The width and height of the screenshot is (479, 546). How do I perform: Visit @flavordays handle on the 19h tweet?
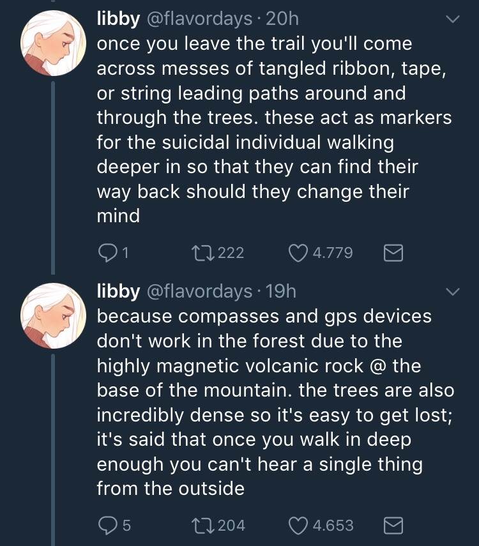(x=199, y=291)
